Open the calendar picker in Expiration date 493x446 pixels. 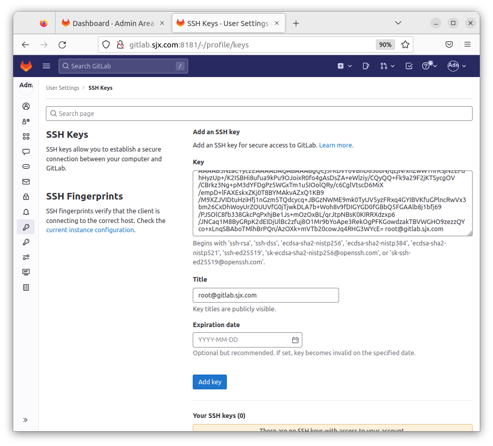coord(295,340)
